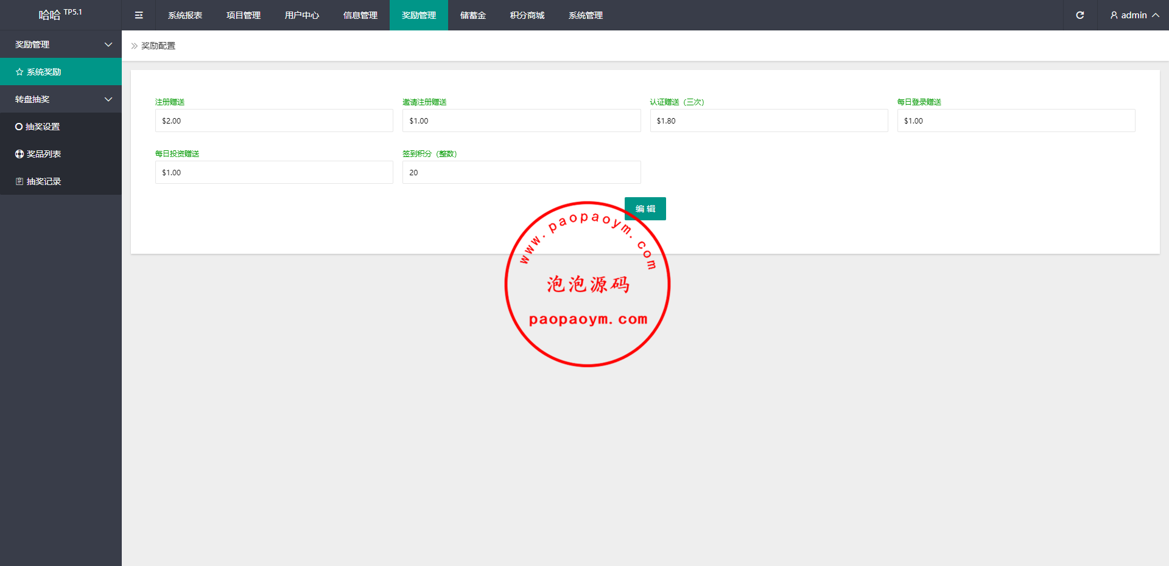This screenshot has width=1169, height=566.
Task: Click the refresh icon in top bar
Action: point(1079,15)
